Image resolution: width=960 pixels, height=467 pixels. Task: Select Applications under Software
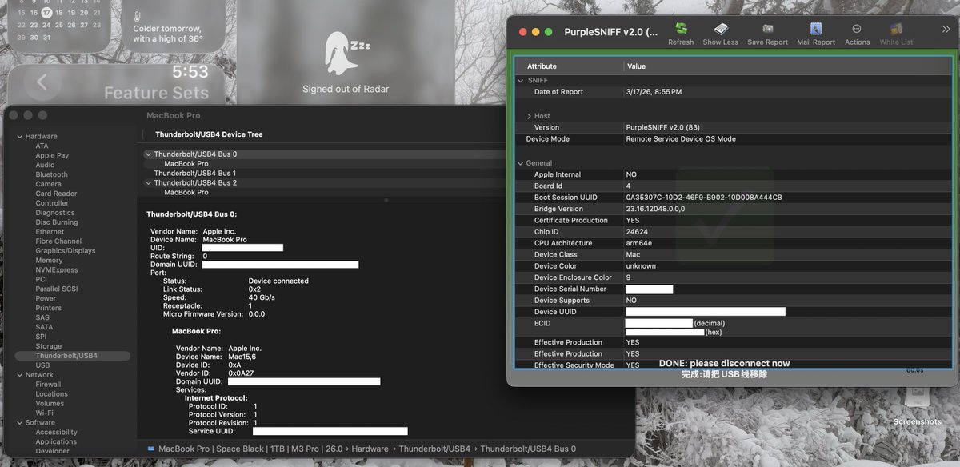click(56, 442)
